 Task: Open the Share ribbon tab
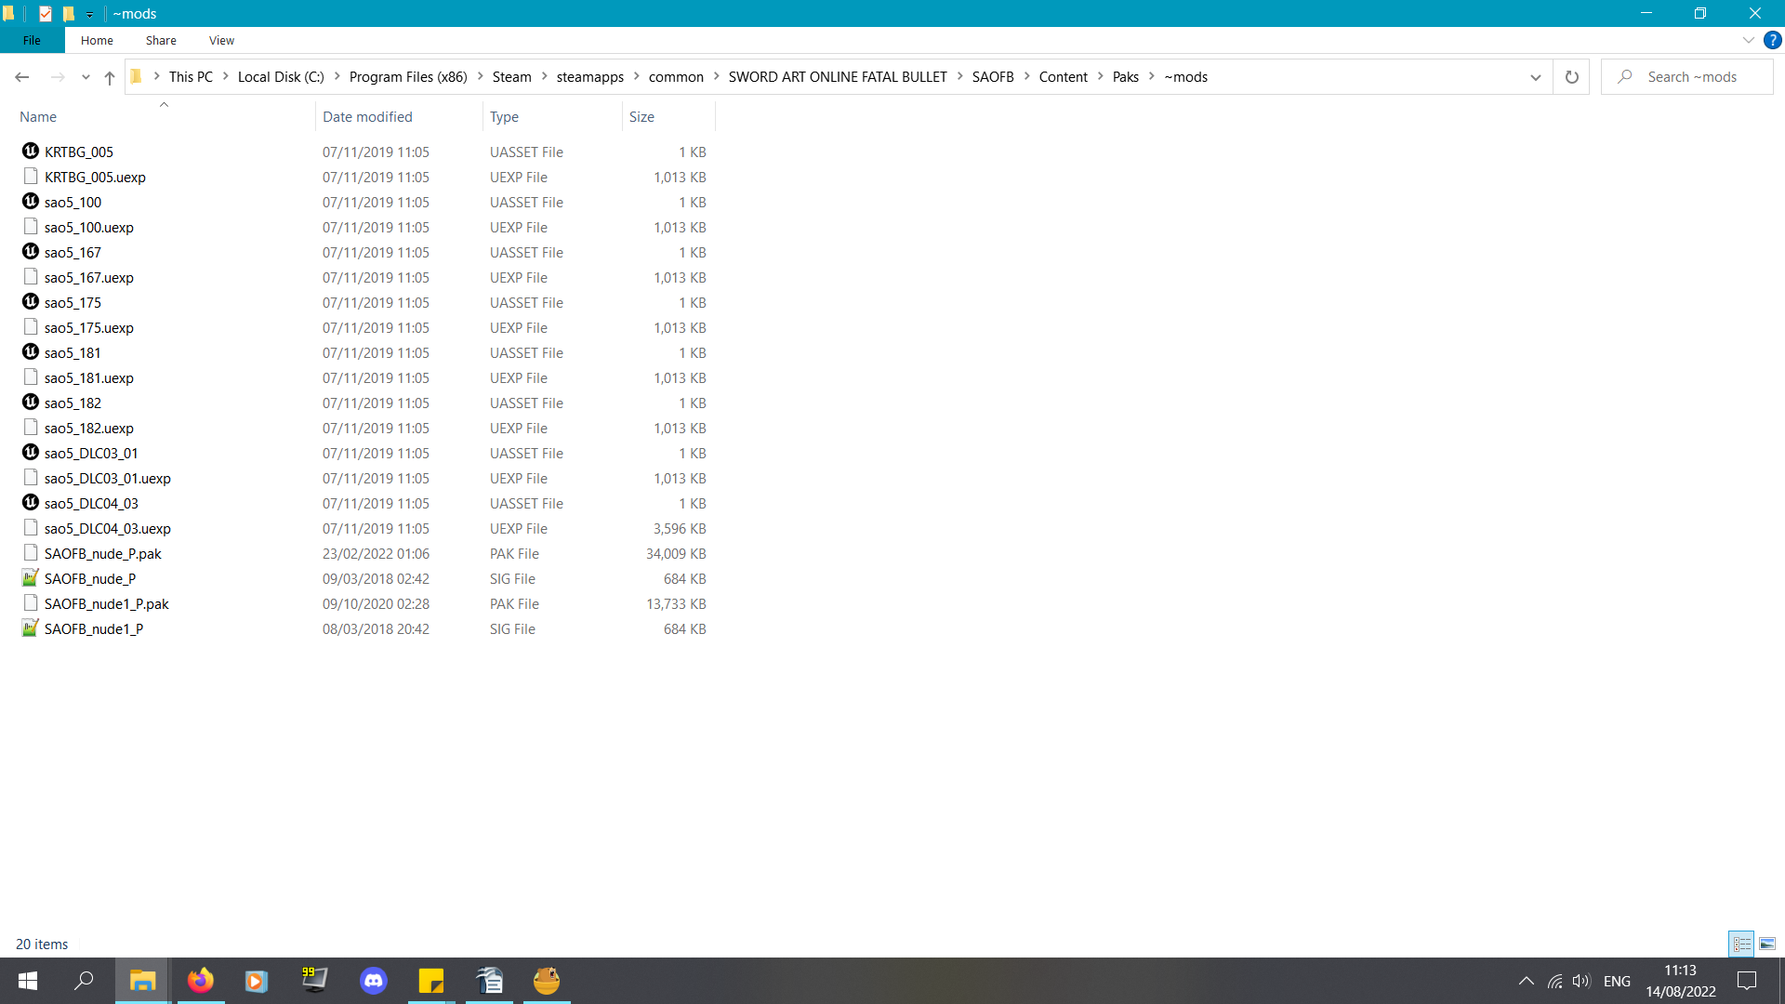(161, 40)
